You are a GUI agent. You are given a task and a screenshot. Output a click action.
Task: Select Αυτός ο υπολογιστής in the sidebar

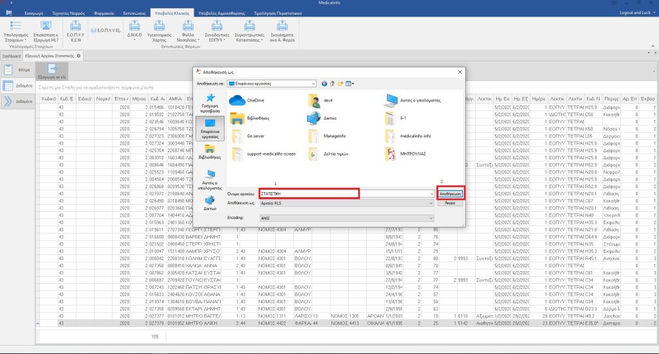(210, 179)
